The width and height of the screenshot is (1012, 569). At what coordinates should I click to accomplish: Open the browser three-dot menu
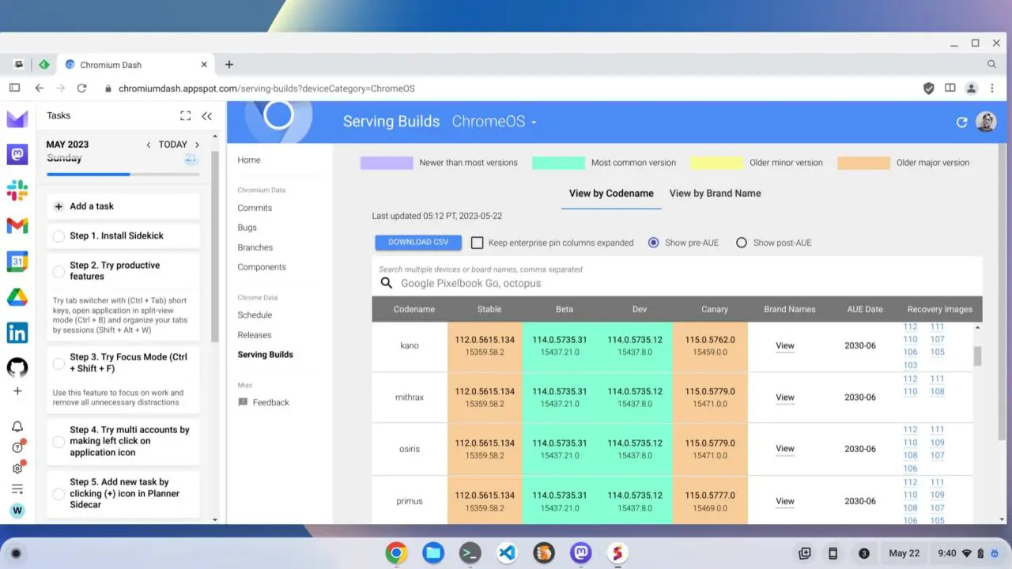(991, 89)
